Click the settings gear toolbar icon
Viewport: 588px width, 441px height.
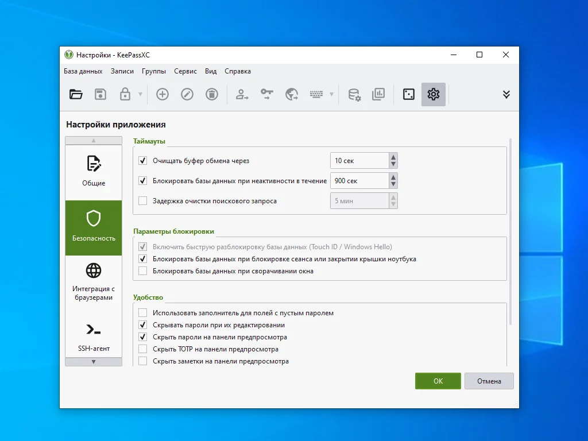pyautogui.click(x=434, y=95)
